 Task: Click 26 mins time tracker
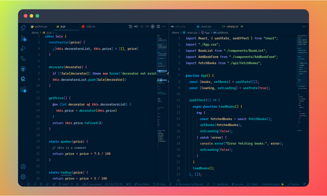pos(159,184)
